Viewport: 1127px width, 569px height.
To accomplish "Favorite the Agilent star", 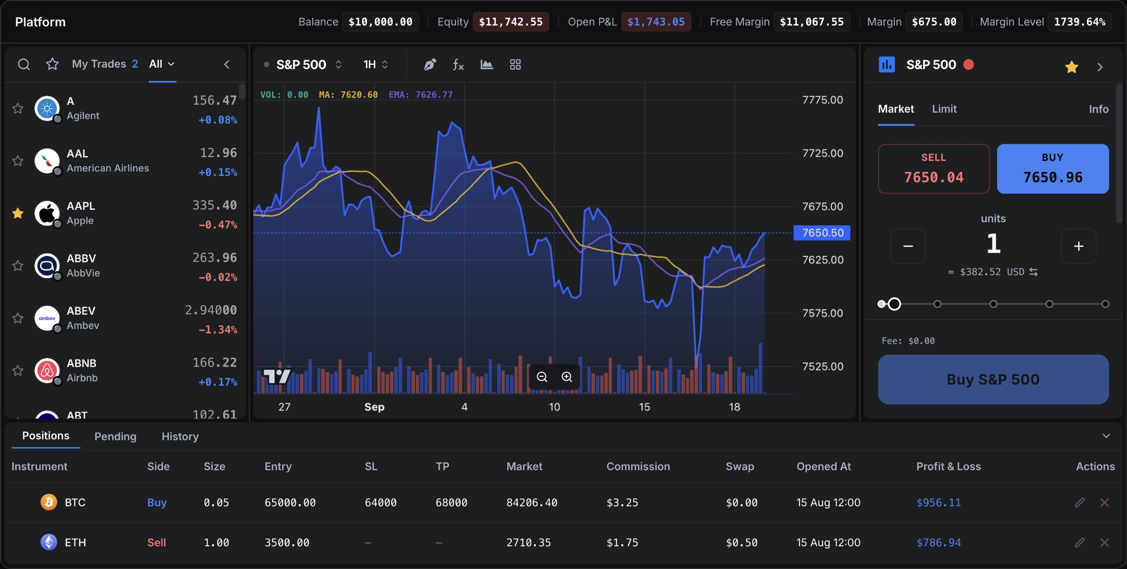I will (18, 108).
